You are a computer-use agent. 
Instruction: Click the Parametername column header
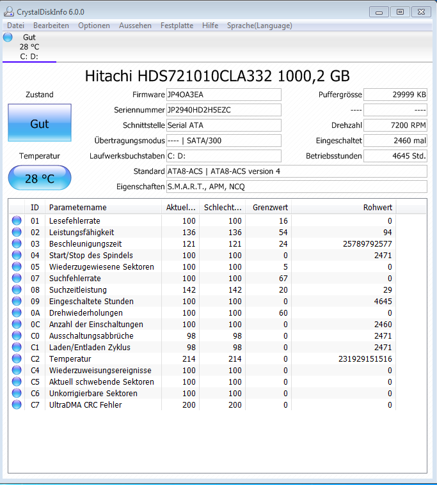click(x=103, y=207)
